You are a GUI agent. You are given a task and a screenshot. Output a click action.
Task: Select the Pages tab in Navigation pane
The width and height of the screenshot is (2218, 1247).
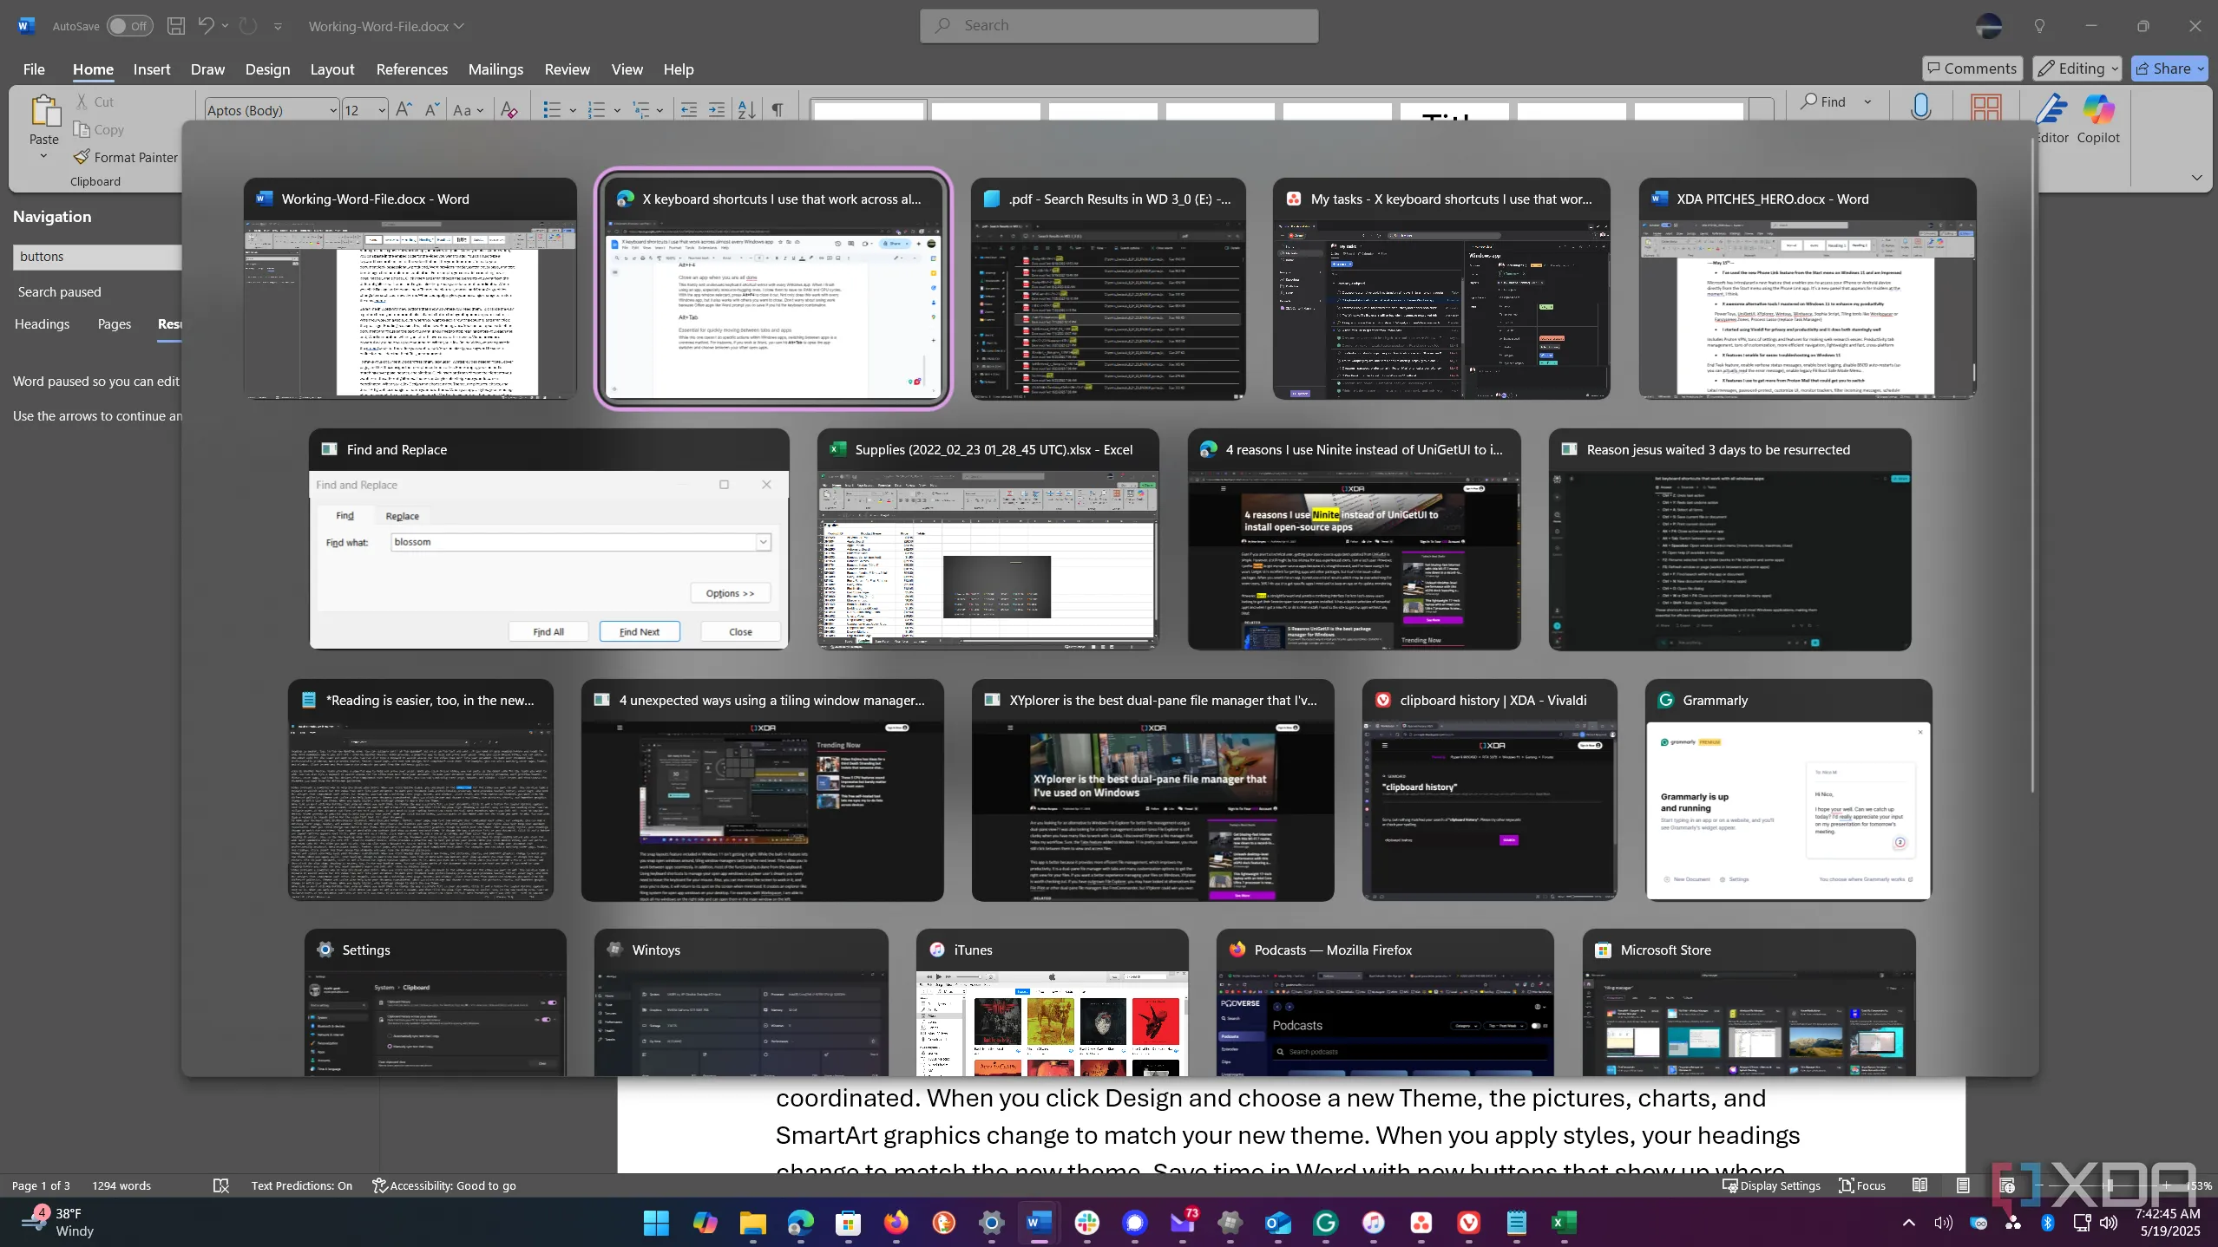pos(115,323)
